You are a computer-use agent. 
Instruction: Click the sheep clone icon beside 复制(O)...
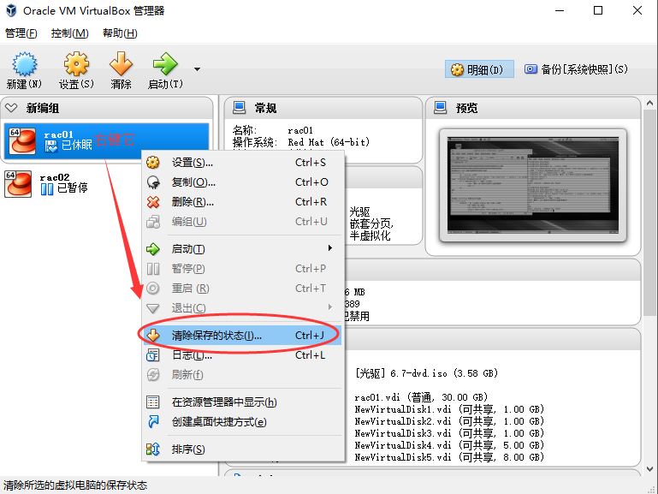point(153,182)
